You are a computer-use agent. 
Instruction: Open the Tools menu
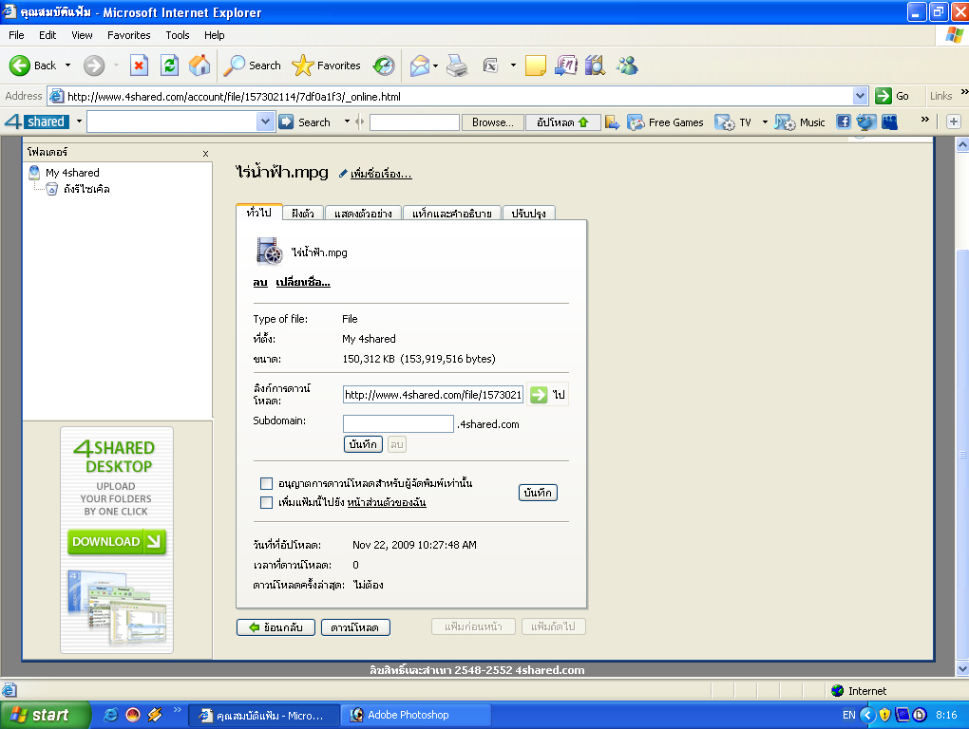178,35
